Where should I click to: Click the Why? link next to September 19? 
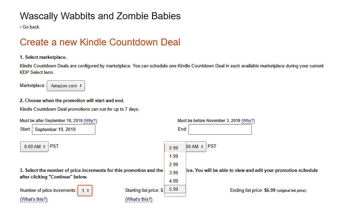[90, 121]
